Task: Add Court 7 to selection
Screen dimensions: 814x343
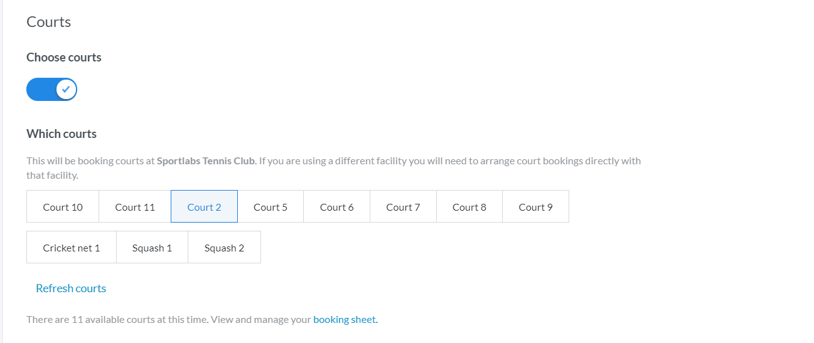Action: tap(403, 207)
